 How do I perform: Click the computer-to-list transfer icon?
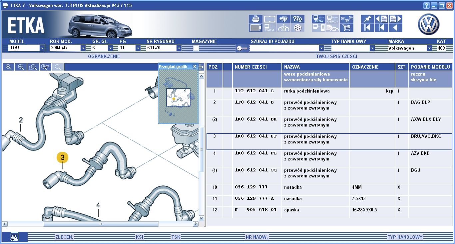click(319, 28)
